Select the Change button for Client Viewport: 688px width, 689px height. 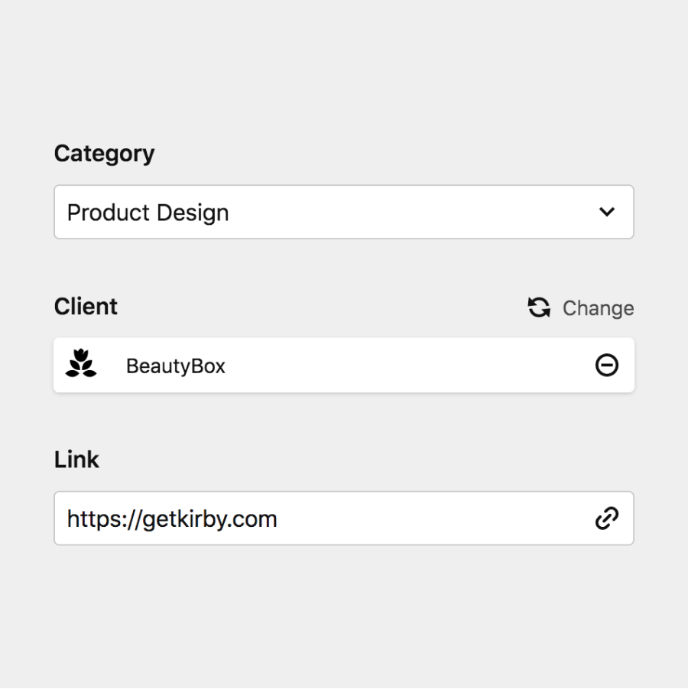(x=580, y=307)
